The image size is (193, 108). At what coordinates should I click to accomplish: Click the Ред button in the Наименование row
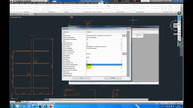coord(124,36)
